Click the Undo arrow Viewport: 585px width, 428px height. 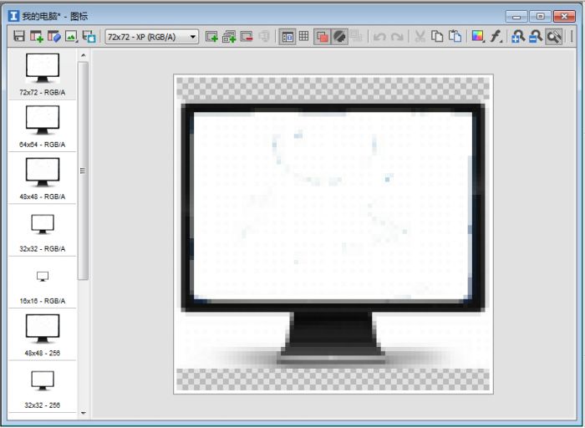(x=379, y=37)
